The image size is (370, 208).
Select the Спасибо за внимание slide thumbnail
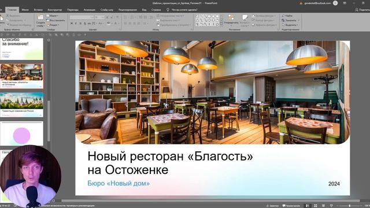point(22,49)
